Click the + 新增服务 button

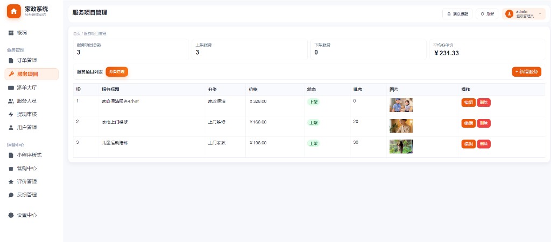pos(526,71)
